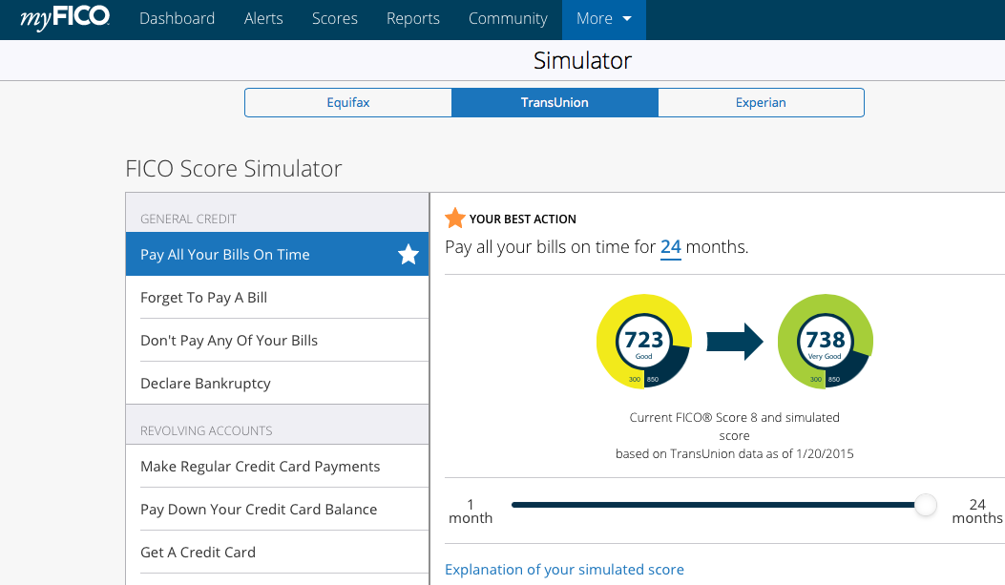This screenshot has height=585, width=1005.
Task: Choose the Declare Bankruptcy scenario
Action: coord(277,384)
